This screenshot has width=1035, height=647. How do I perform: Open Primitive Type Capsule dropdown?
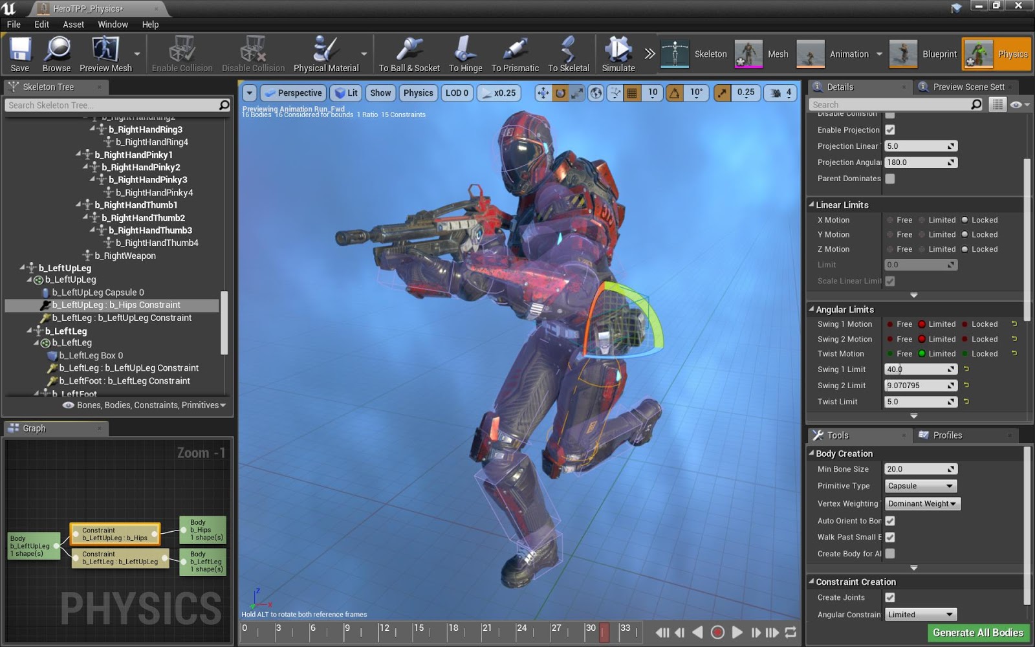921,486
